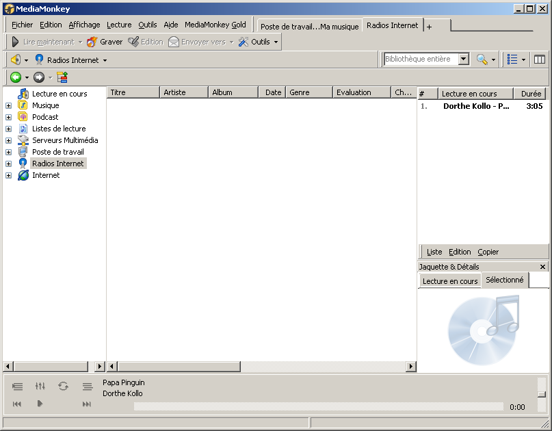Image resolution: width=552 pixels, height=431 pixels.
Task: Click the next track button
Action: [x=87, y=404]
